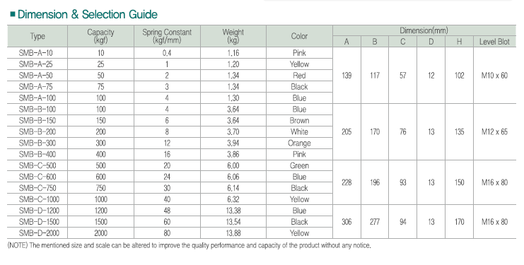Click the Level Blot column header
524x265 pixels.
pos(494,42)
